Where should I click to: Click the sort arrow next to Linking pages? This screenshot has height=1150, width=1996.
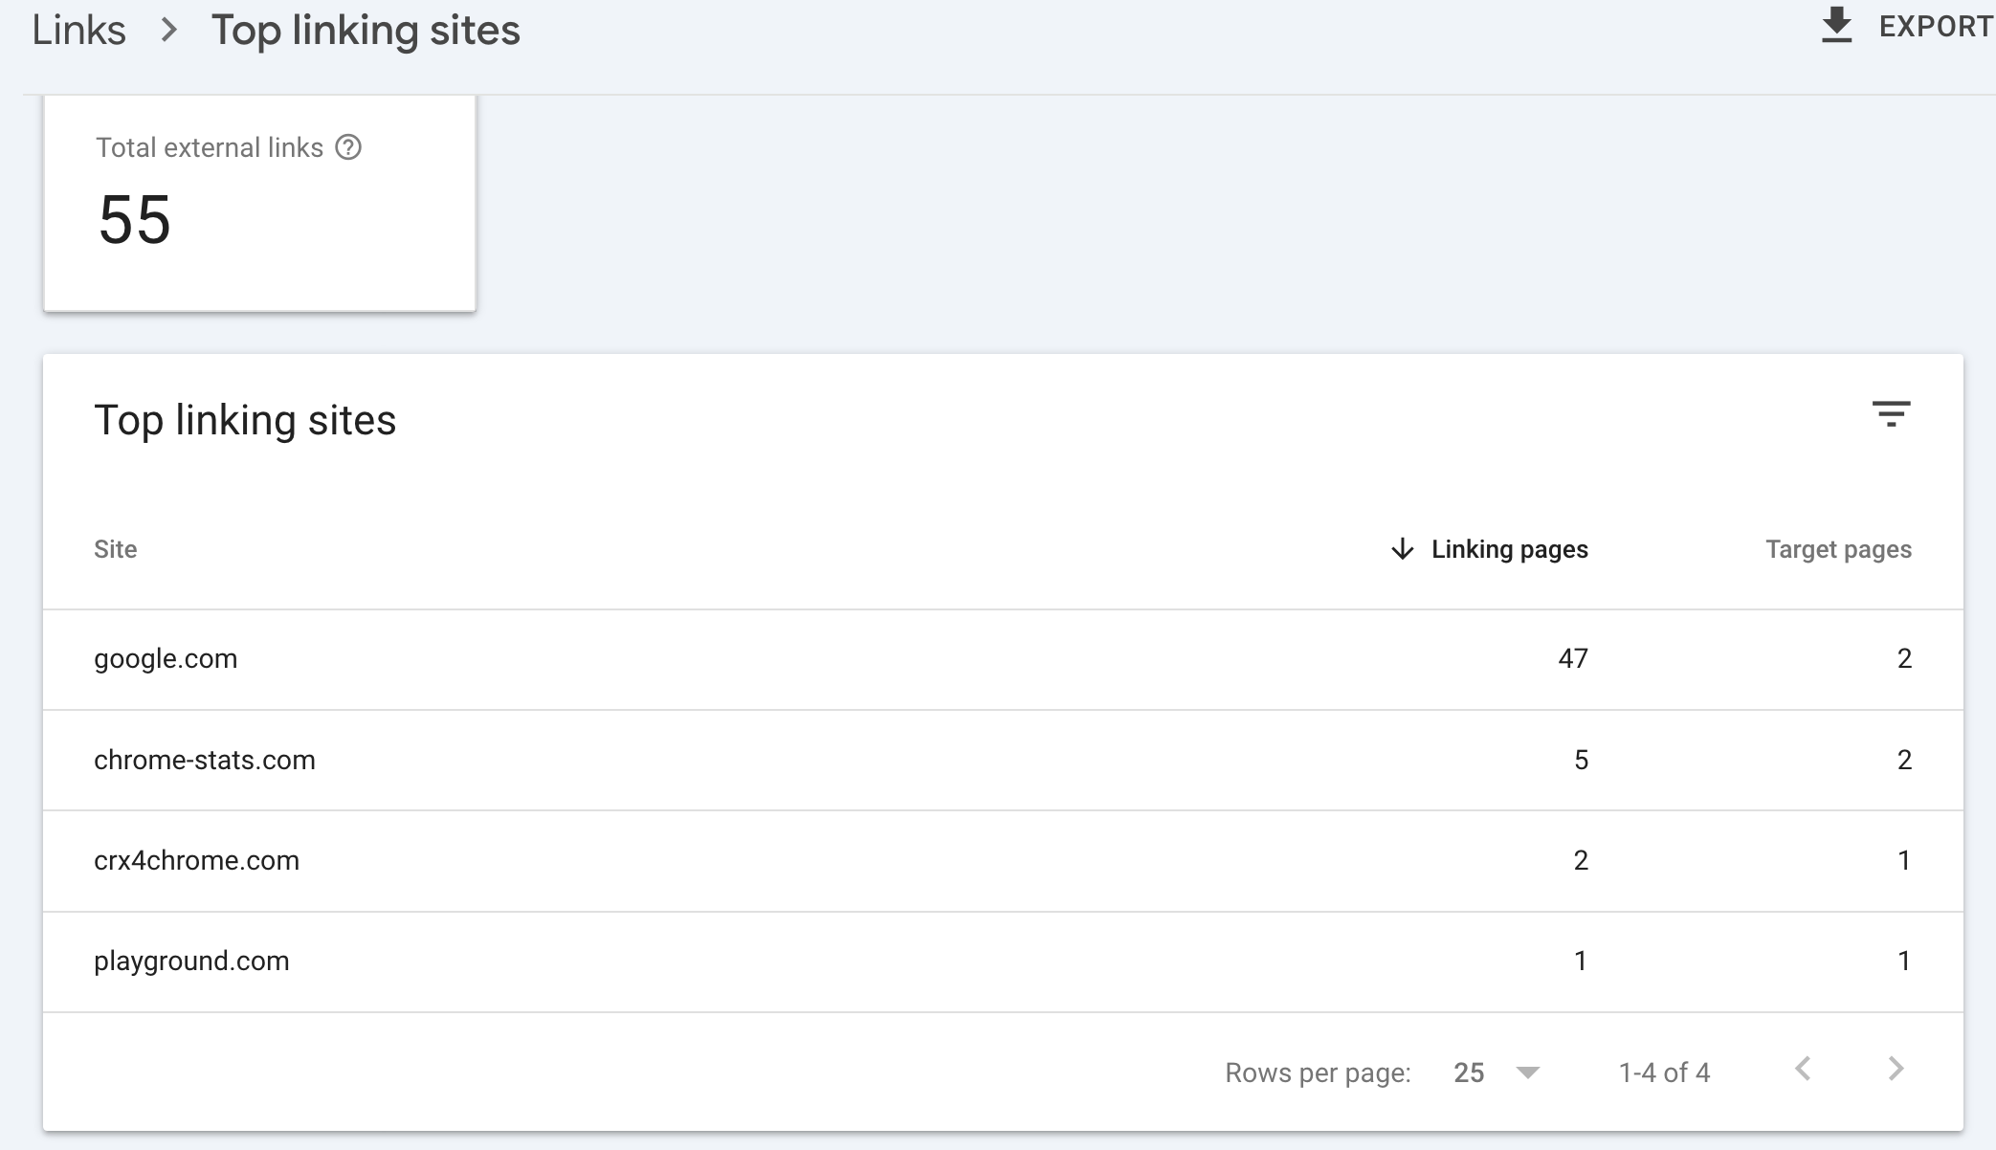pos(1402,549)
